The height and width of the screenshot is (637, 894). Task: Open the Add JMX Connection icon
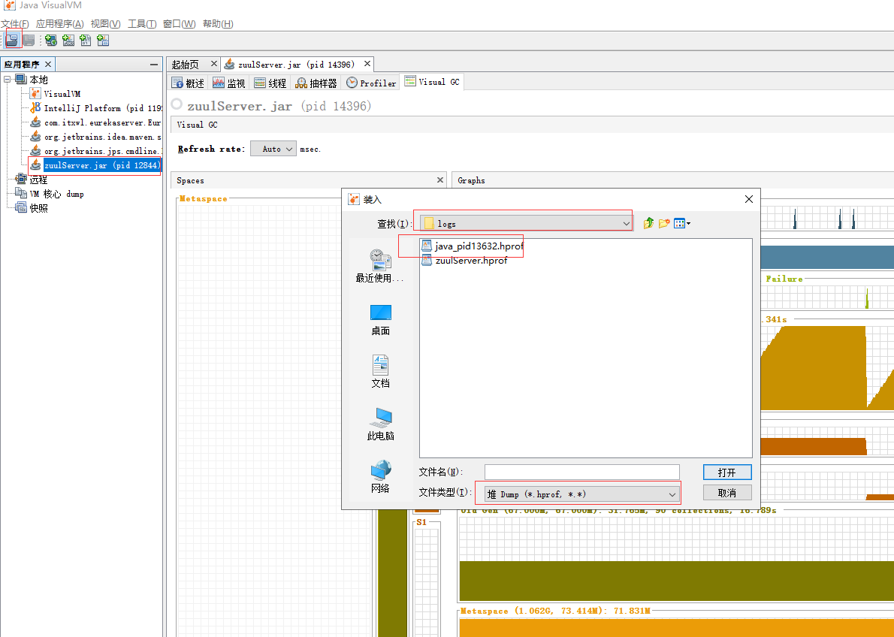pyautogui.click(x=68, y=40)
